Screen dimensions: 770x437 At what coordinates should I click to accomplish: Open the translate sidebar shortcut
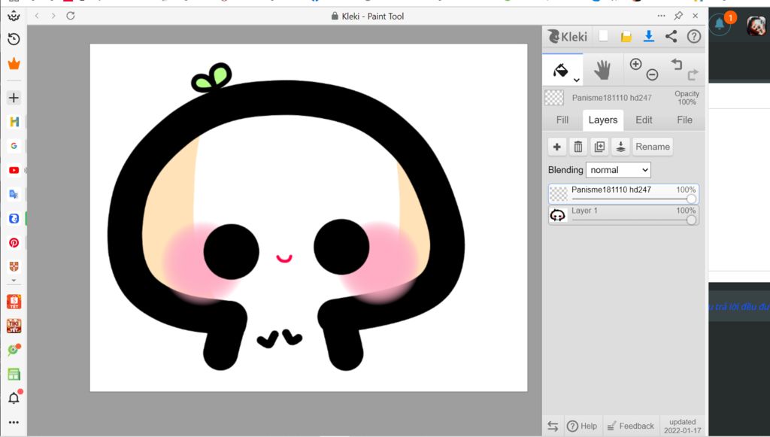[x=14, y=195]
